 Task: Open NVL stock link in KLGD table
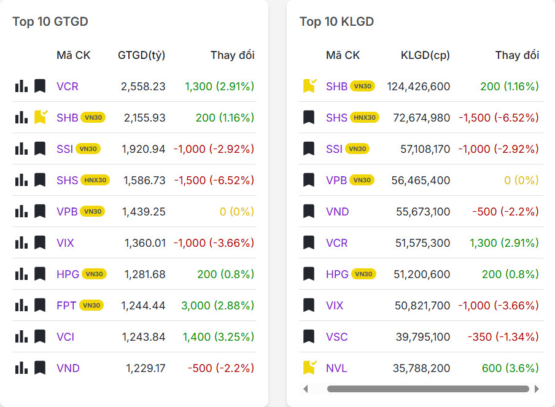click(336, 368)
